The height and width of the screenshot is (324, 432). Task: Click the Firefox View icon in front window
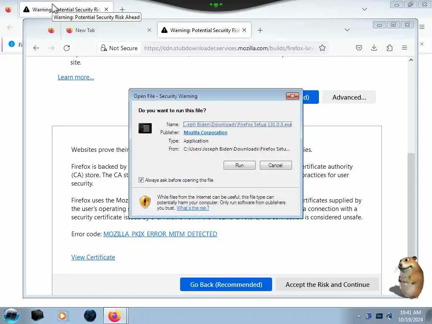[x=51, y=30]
